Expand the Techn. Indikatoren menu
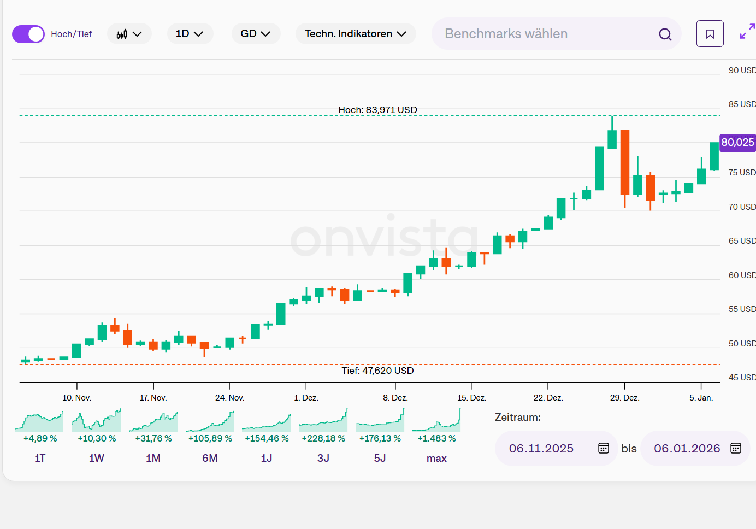The height and width of the screenshot is (529, 756). tap(356, 34)
